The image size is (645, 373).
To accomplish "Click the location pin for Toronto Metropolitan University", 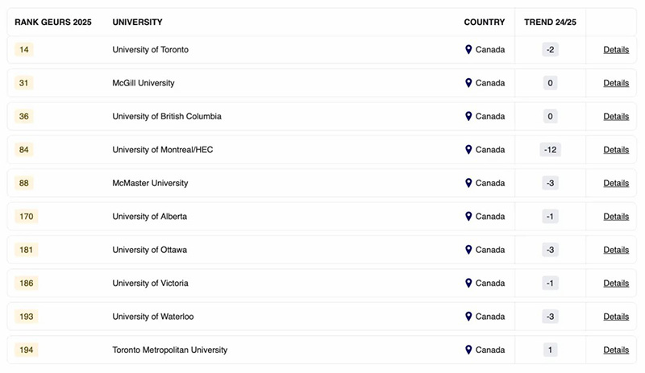I will [x=468, y=350].
